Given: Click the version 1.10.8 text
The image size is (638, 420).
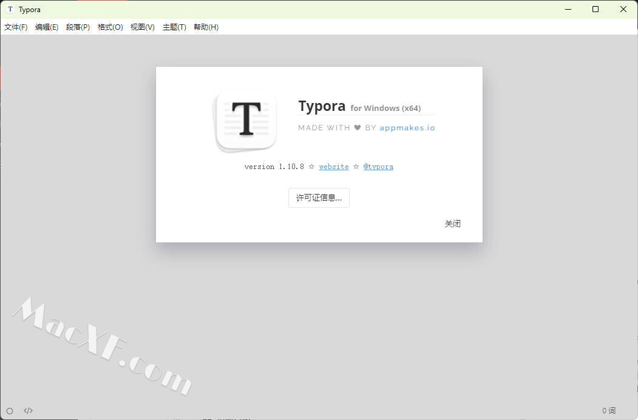Looking at the screenshot, I should tap(274, 167).
